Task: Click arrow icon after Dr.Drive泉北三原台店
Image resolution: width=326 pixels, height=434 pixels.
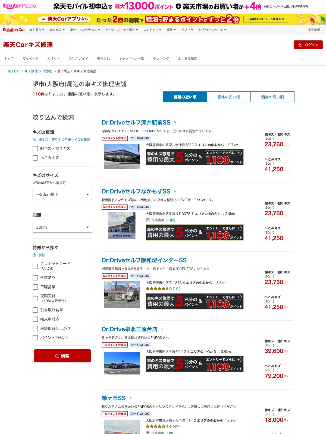Action: [162, 329]
